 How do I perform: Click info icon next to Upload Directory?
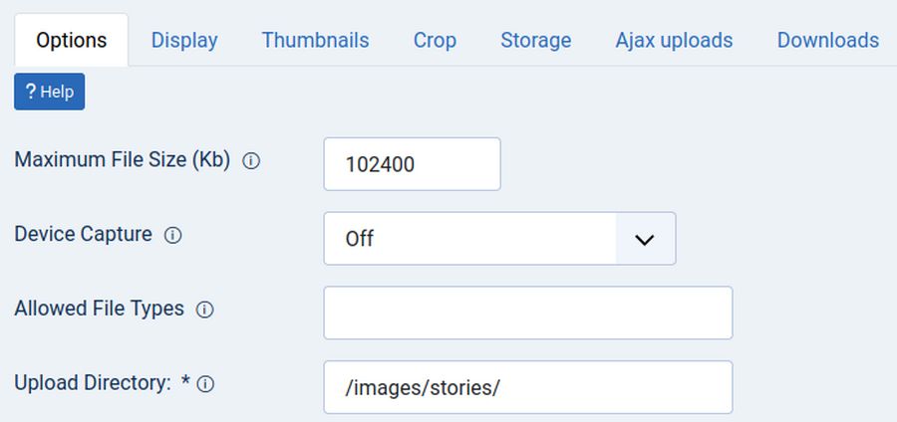coord(205,384)
